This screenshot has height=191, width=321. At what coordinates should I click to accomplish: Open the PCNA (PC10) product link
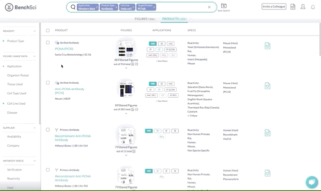coord(64,49)
